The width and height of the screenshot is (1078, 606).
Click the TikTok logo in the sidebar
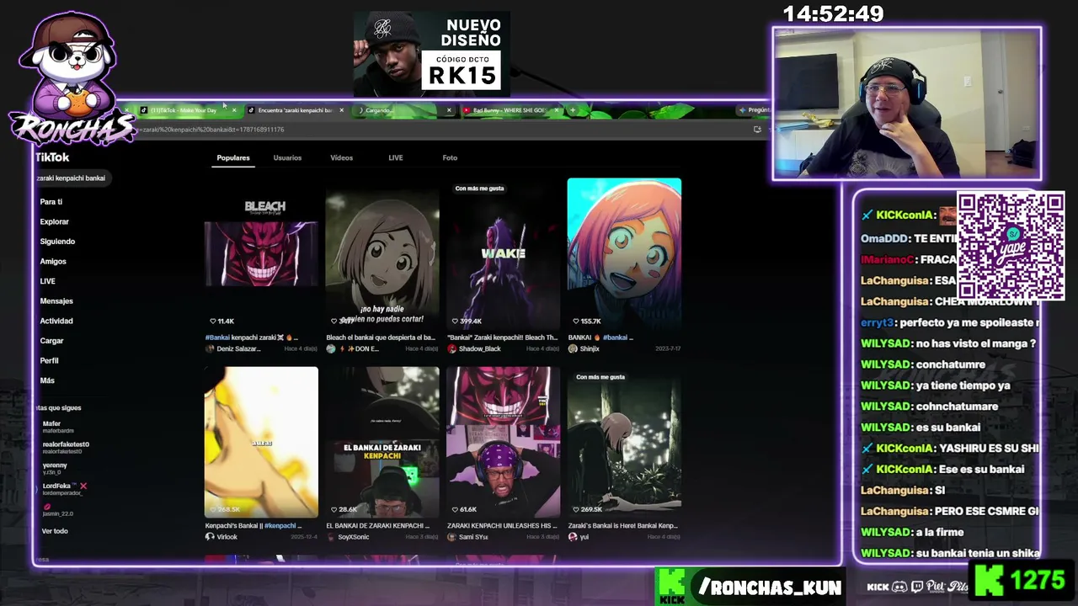(52, 157)
